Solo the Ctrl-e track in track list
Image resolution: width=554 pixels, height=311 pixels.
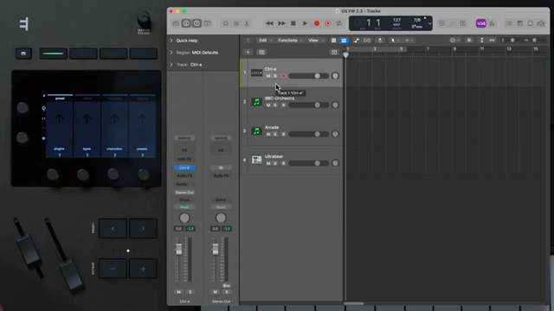[x=275, y=76]
